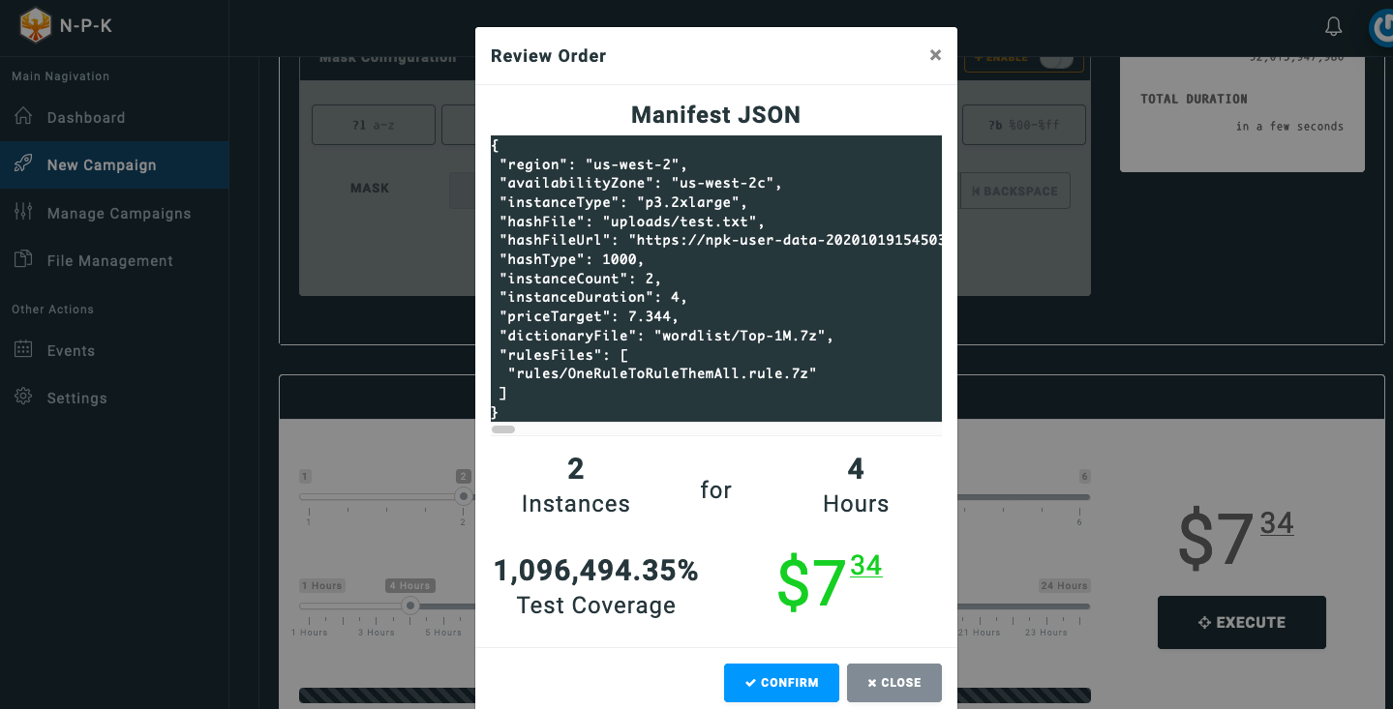The width and height of the screenshot is (1393, 709).
Task: Click the N-P-K phoenix logo icon
Action: click(35, 26)
